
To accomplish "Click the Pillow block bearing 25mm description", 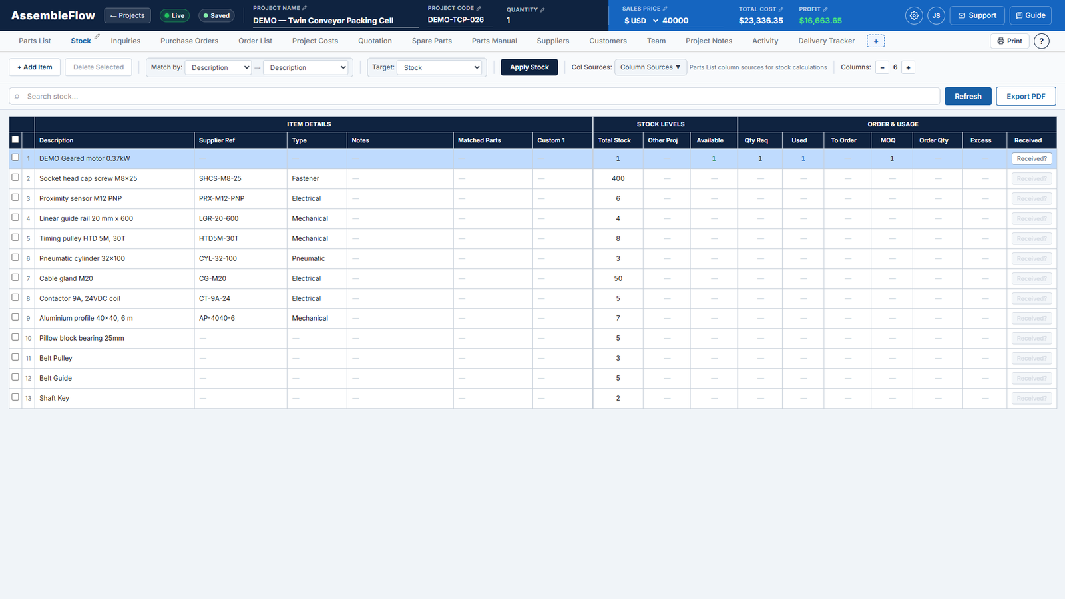I will point(82,338).
